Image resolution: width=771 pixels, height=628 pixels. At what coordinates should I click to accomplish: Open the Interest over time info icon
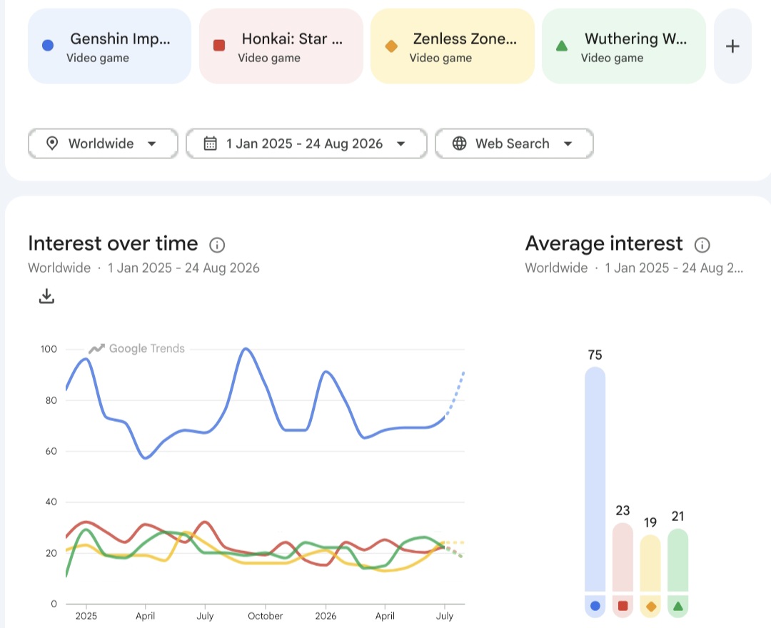click(x=217, y=245)
